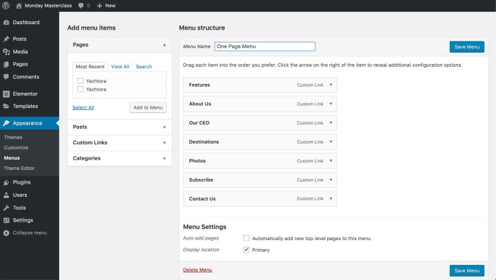Click the Tools wrench icon
The image size is (496, 280).
tap(6, 208)
